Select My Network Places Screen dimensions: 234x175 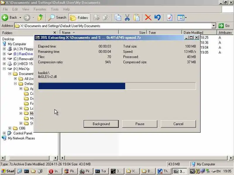point(21,138)
